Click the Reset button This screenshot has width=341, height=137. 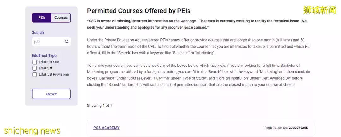(x=51, y=94)
